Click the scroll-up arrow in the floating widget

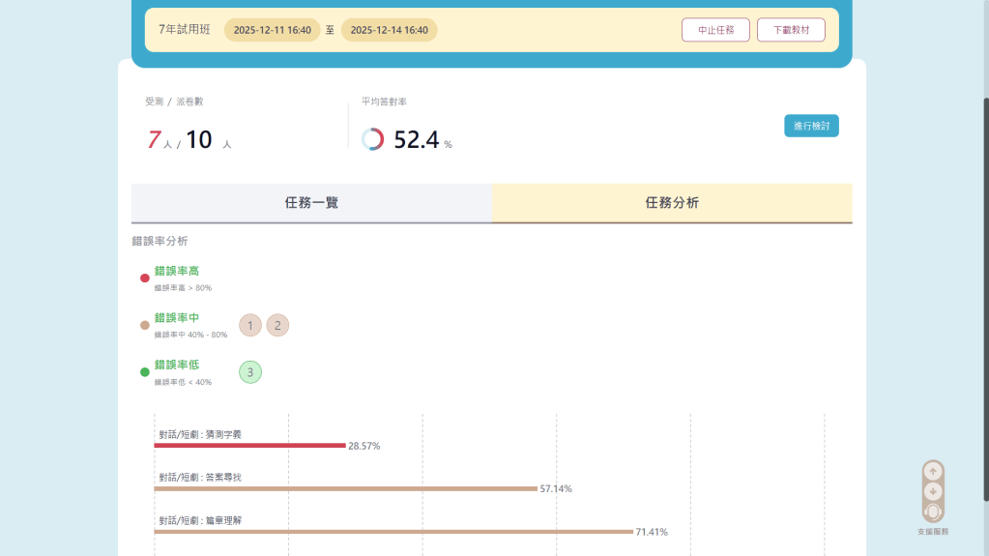[933, 472]
